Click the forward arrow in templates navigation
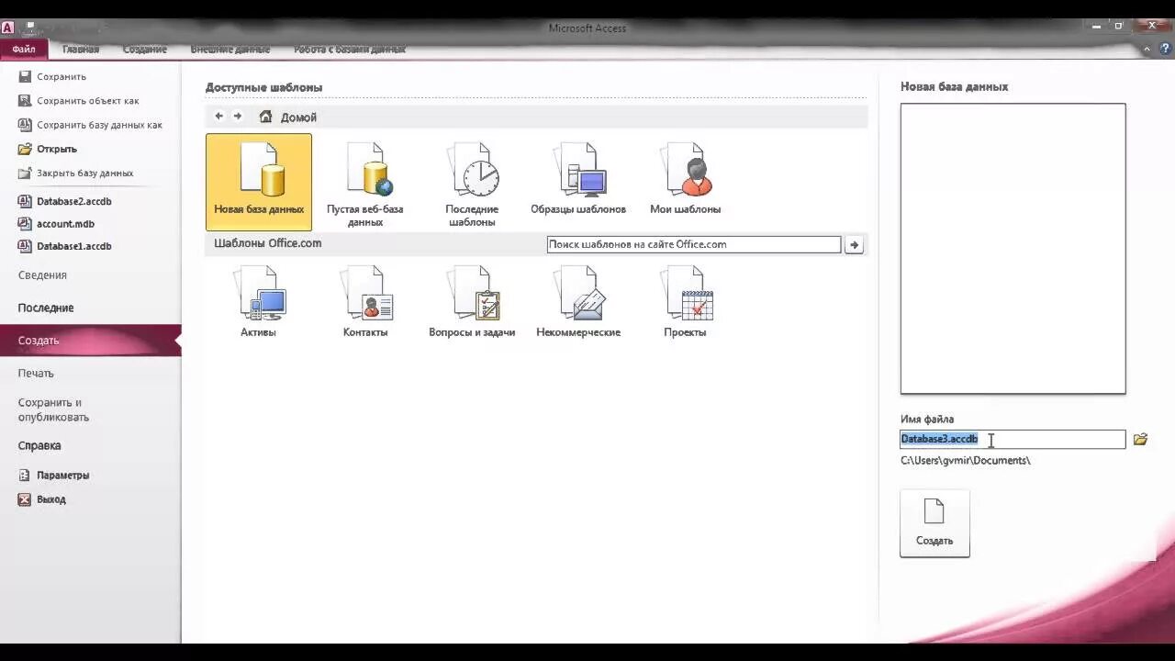The width and height of the screenshot is (1175, 661). tap(238, 117)
